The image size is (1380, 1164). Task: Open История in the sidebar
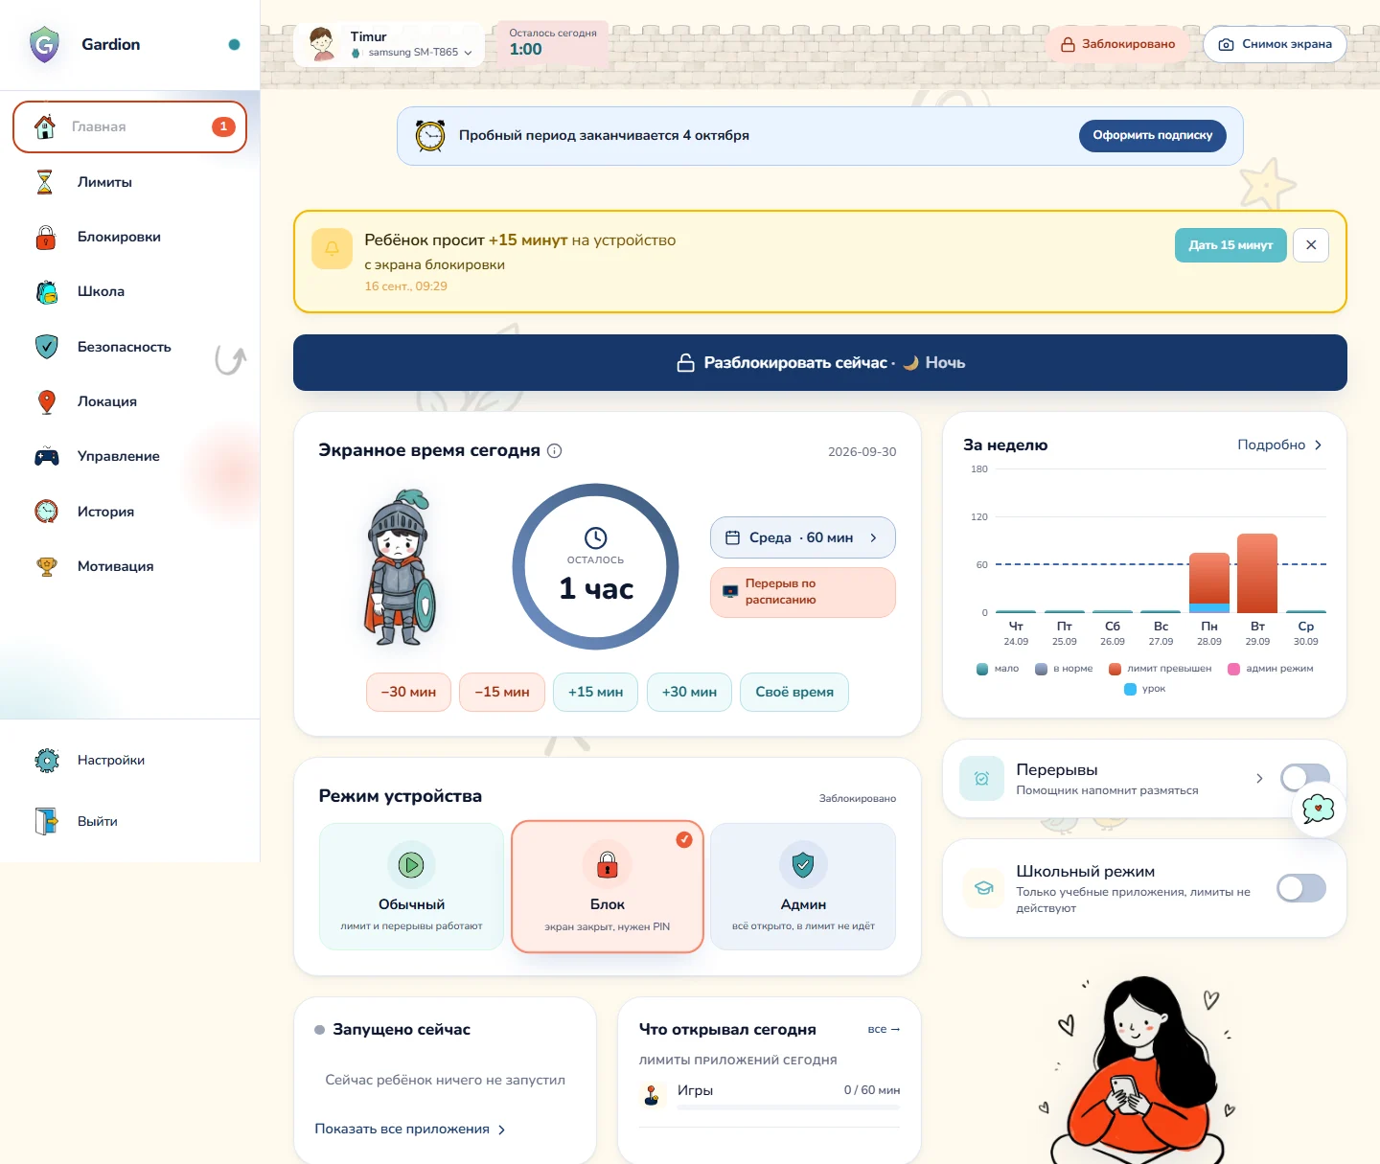129,512
